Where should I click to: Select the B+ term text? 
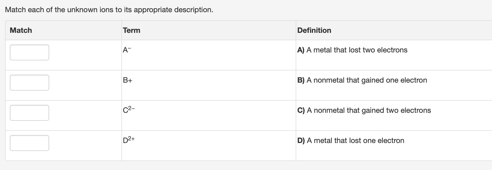[128, 80]
